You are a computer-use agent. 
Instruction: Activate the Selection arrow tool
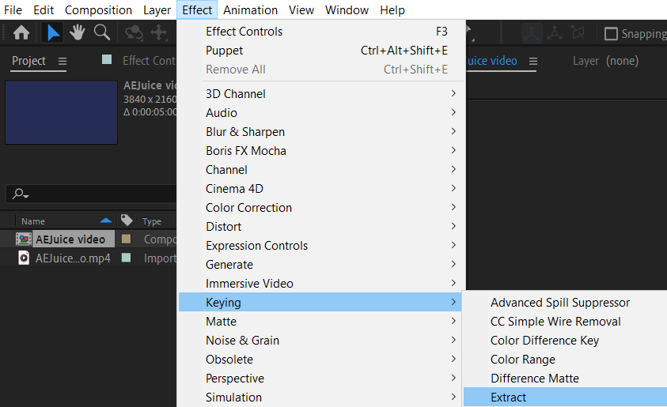53,33
